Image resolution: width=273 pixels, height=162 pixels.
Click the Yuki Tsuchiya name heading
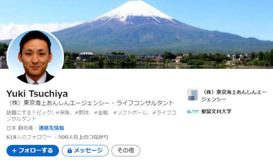pyautogui.click(x=37, y=94)
